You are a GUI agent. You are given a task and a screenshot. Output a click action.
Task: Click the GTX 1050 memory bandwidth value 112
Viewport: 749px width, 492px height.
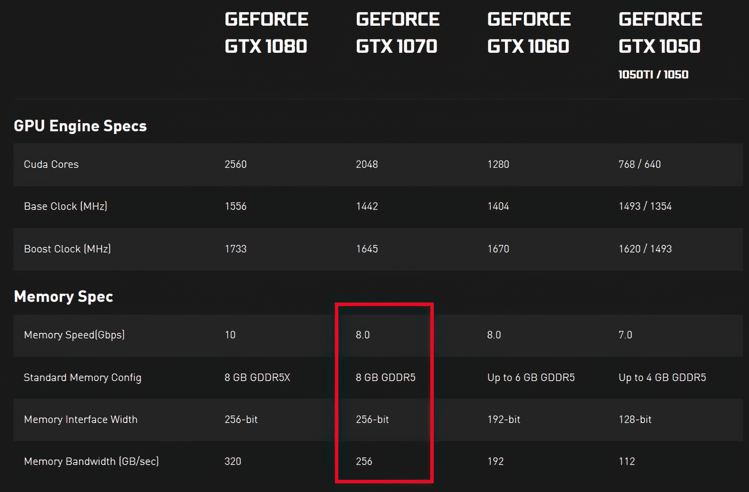coord(627,461)
